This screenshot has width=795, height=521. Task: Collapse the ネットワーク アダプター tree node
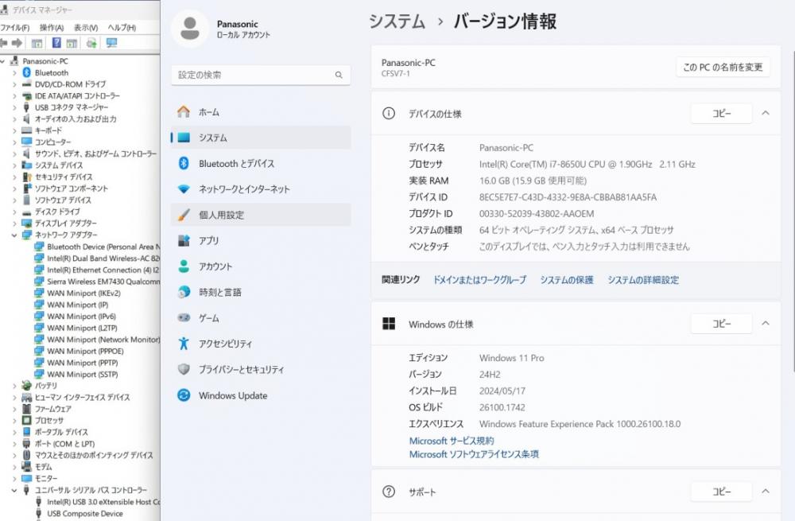pyautogui.click(x=14, y=235)
